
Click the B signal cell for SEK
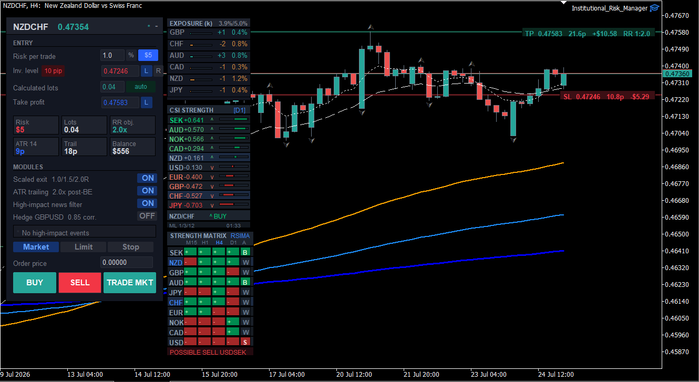245,252
